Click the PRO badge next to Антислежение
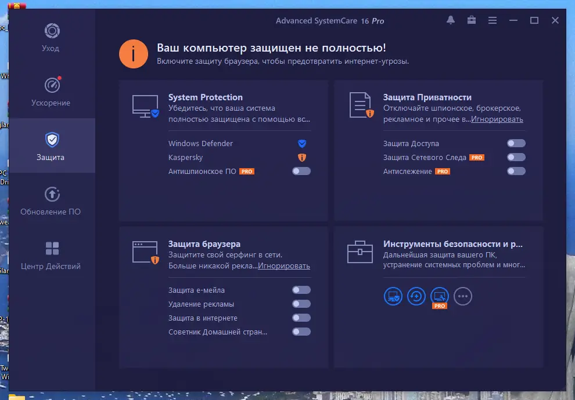 click(x=442, y=171)
